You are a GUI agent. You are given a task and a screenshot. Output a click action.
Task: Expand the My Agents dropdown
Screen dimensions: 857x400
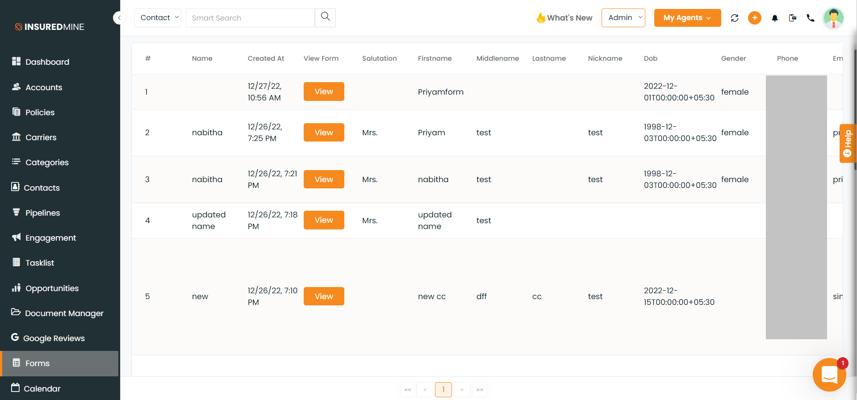[x=687, y=18]
